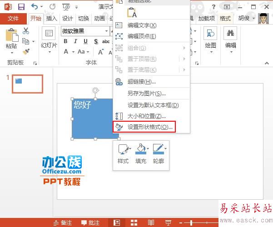
Task: Click the 填充 fill bucket button
Action: [x=141, y=153]
